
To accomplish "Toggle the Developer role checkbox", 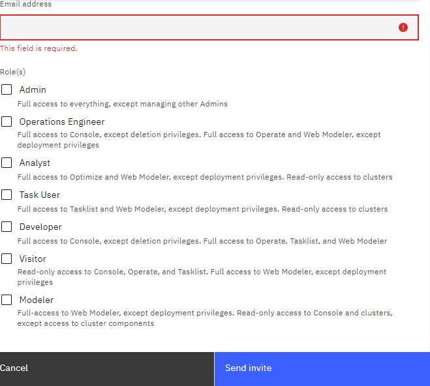I will (7, 227).
